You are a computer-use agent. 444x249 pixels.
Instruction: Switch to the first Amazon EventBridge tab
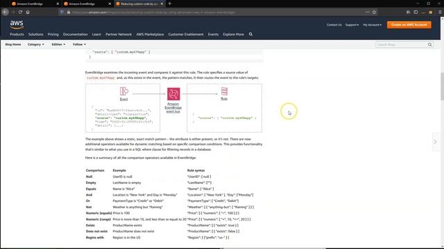point(33,3)
